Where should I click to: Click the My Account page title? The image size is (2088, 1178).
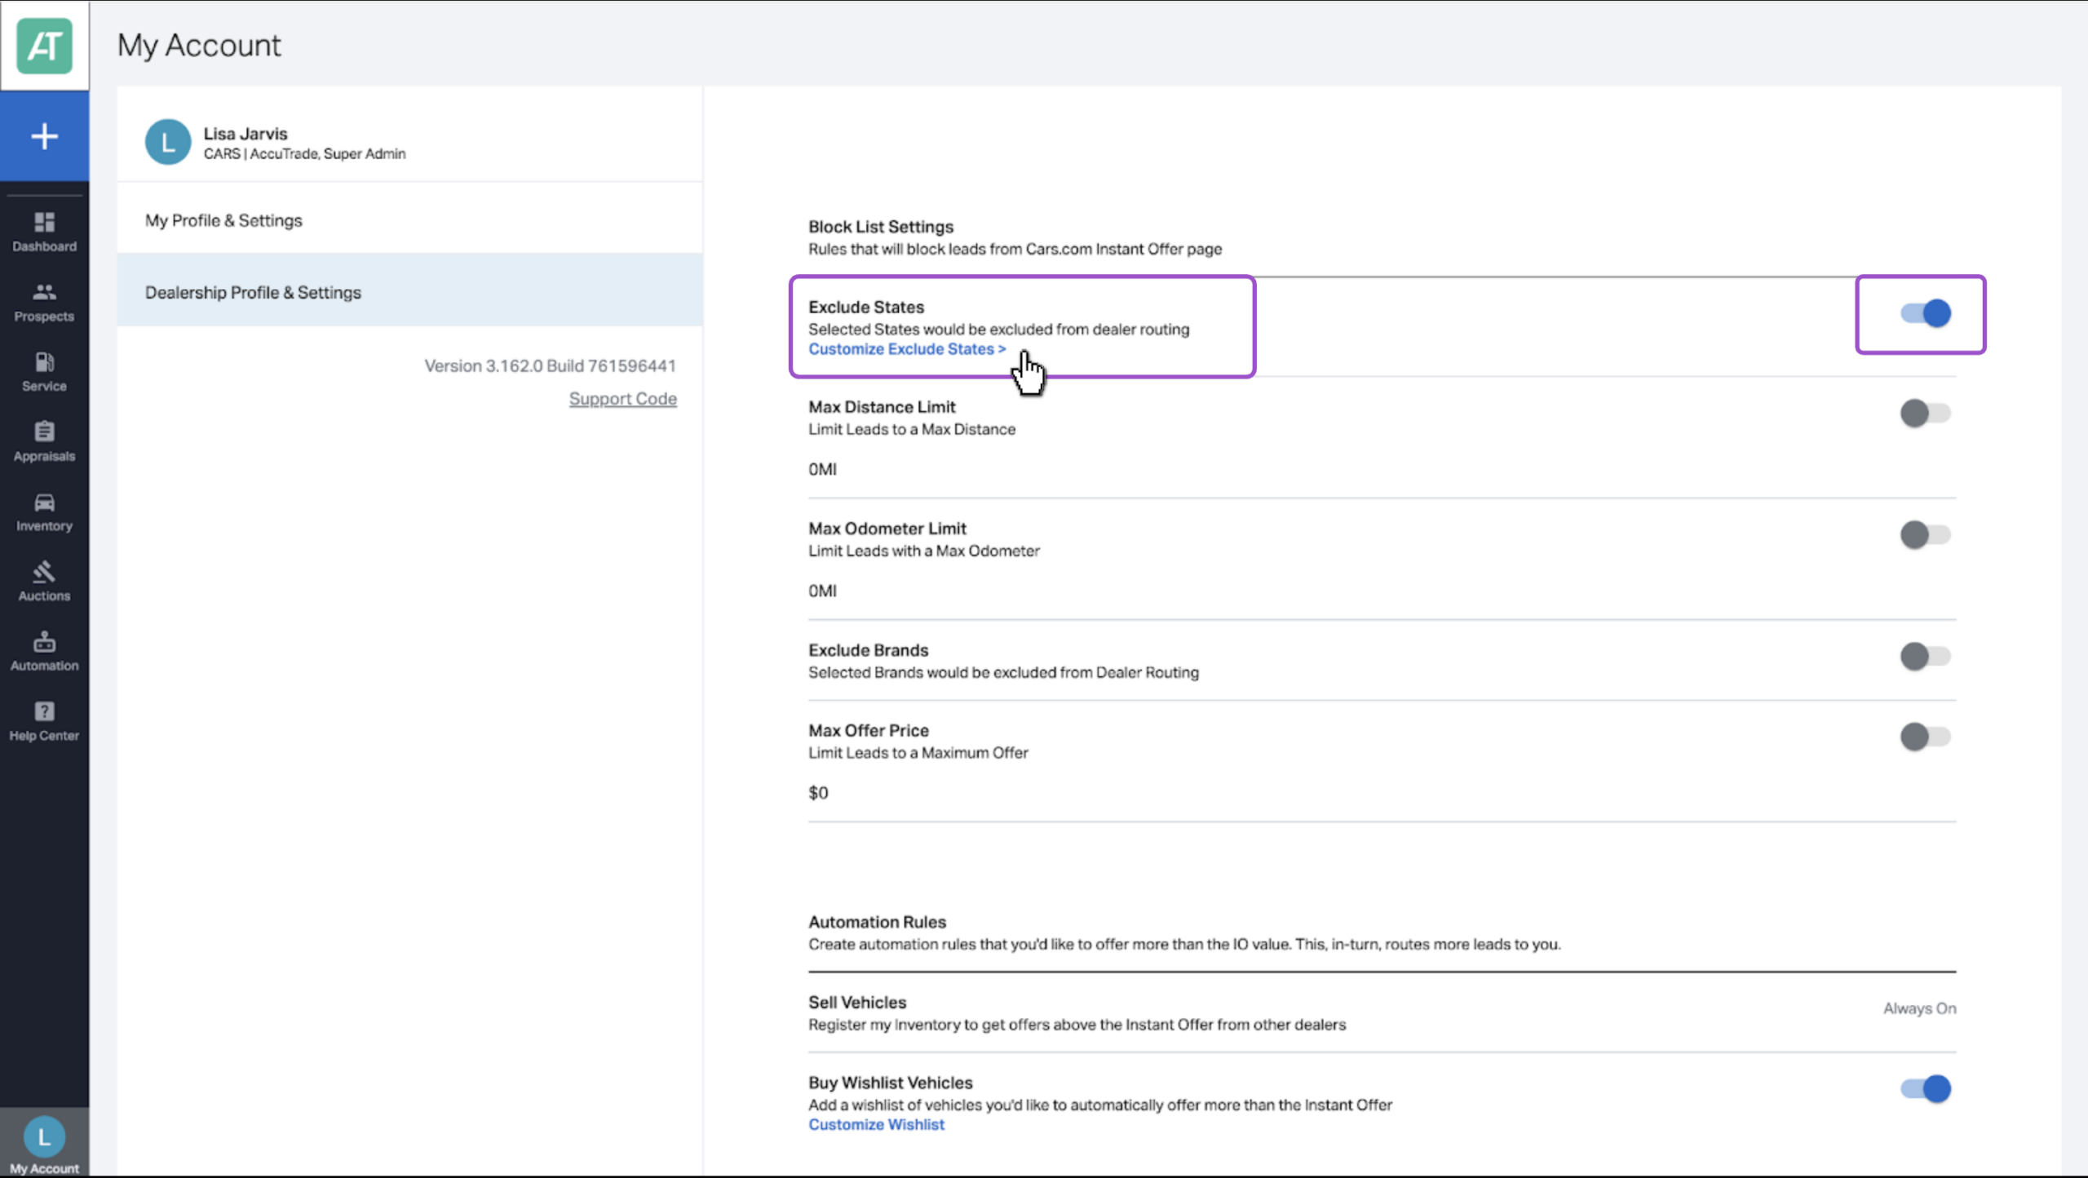199,46
